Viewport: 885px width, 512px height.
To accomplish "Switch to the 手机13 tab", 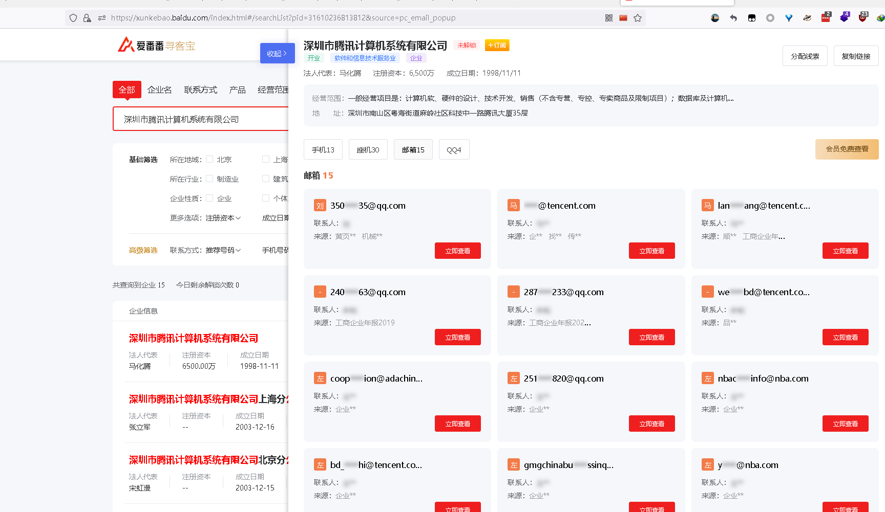I will click(323, 149).
